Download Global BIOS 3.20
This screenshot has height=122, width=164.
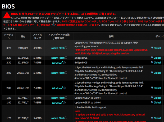[157, 48]
